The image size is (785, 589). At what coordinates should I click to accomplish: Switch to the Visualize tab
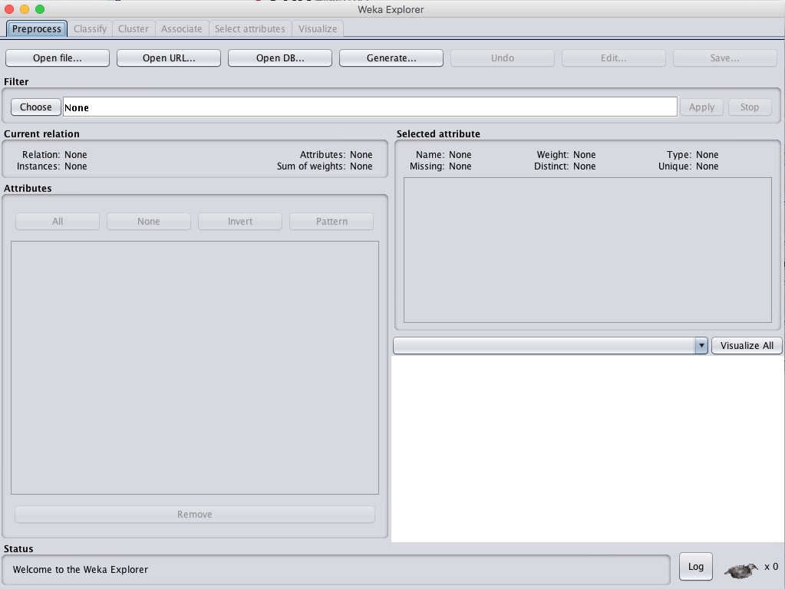pyautogui.click(x=318, y=29)
